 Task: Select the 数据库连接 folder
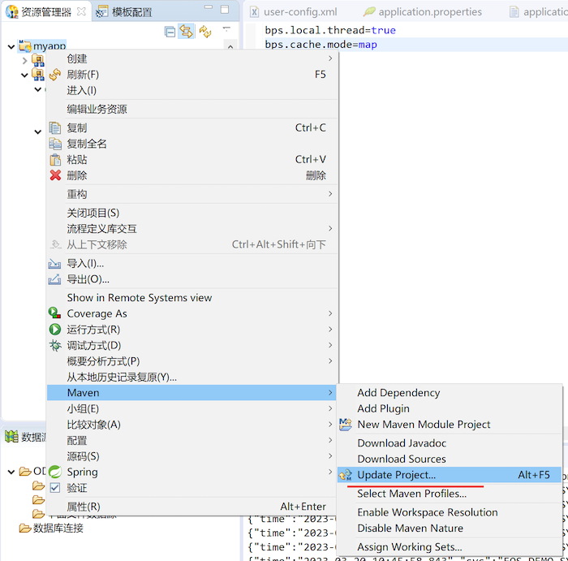click(55, 528)
